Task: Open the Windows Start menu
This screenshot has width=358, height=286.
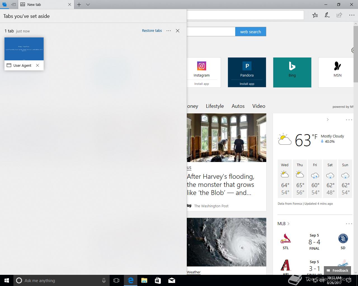Action: click(7, 280)
